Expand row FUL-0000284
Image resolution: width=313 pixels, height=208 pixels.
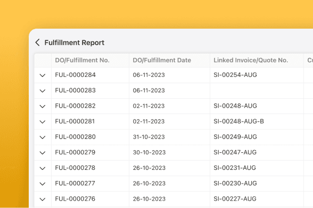tap(43, 75)
